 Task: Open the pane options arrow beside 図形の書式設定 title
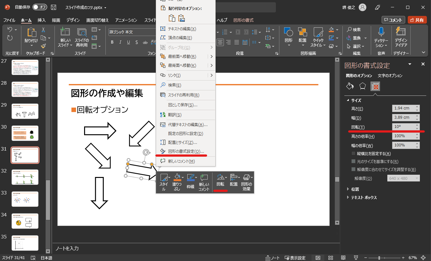click(x=410, y=64)
